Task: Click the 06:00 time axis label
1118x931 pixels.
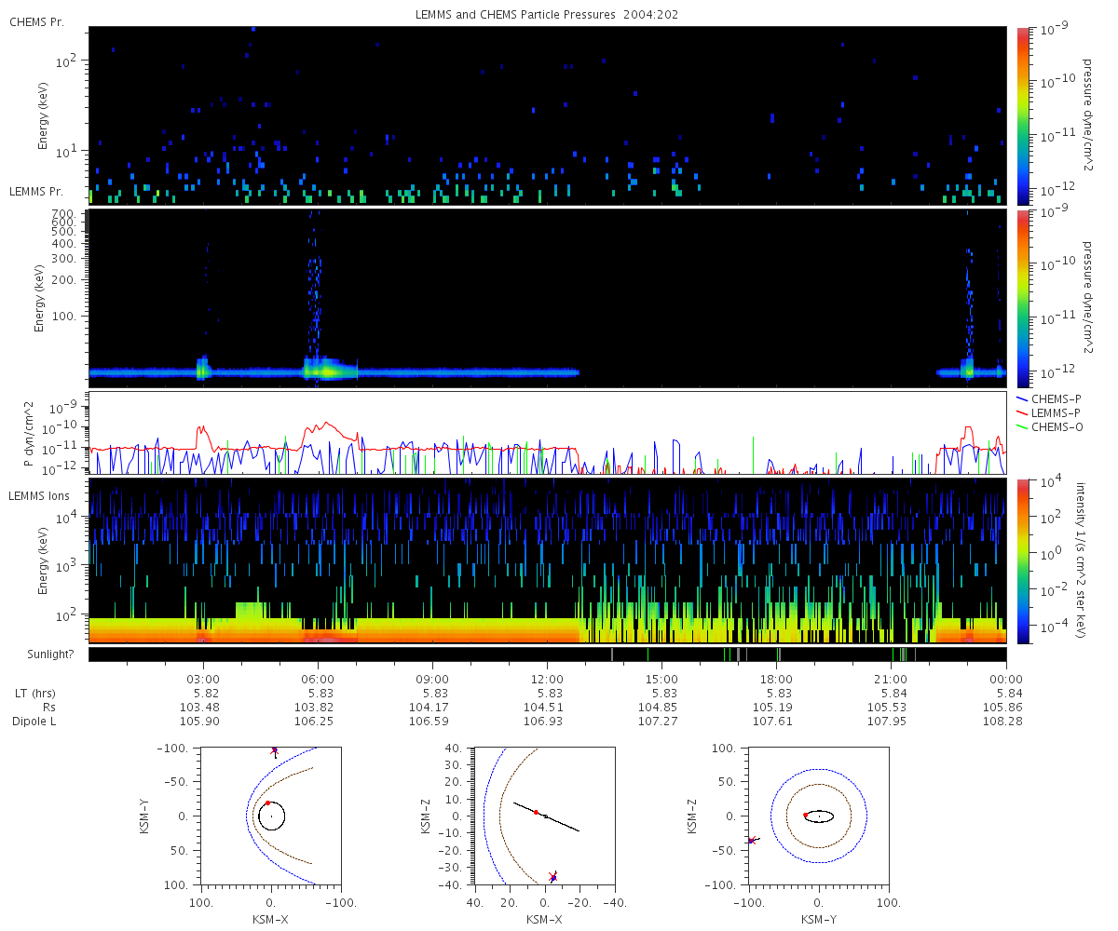Action: coord(318,680)
